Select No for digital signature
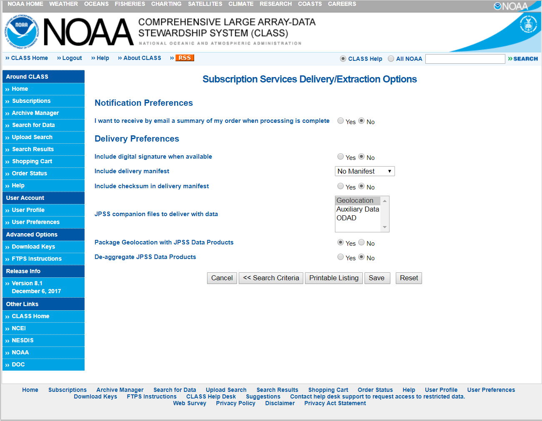 coord(362,157)
